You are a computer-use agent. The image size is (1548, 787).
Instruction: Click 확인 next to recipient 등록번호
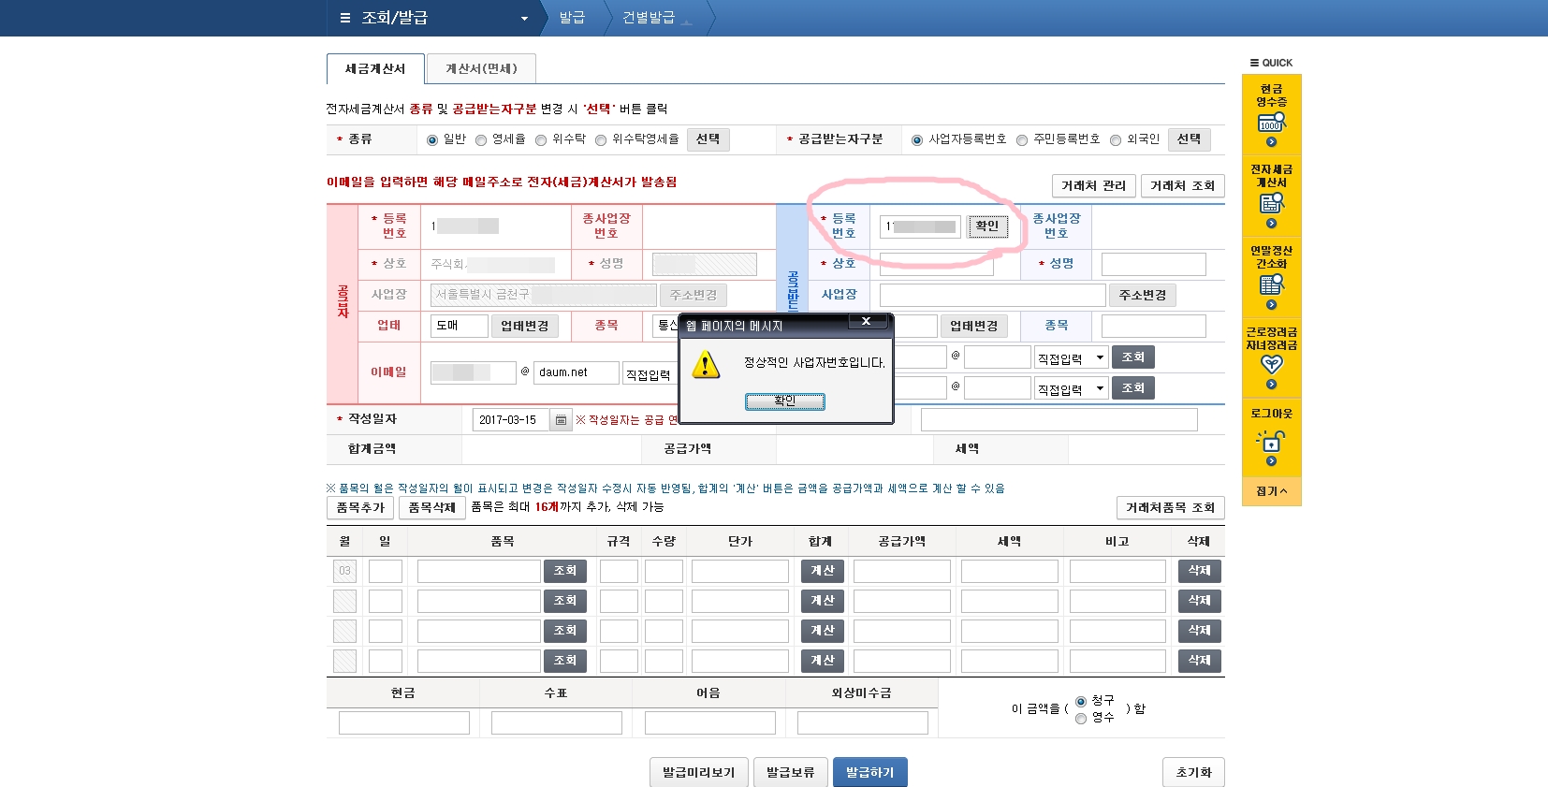[987, 226]
